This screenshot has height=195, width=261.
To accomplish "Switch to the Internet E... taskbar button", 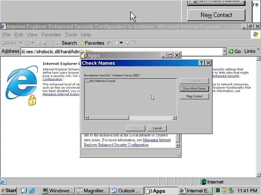I will [x=196, y=191].
